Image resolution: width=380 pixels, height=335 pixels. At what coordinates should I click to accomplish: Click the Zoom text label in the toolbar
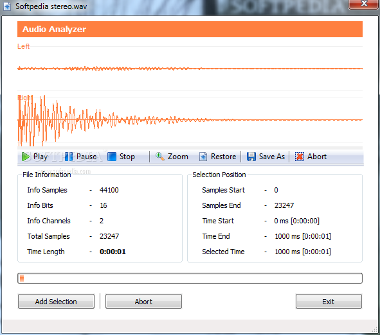(x=178, y=157)
